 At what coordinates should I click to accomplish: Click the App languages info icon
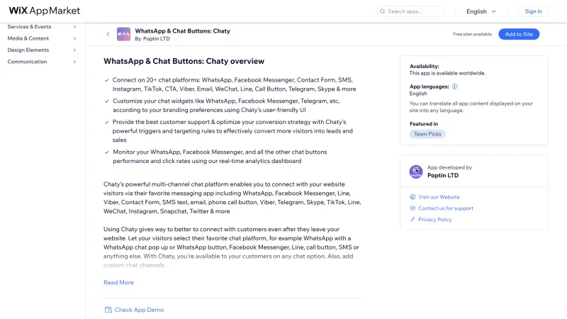pyautogui.click(x=454, y=86)
